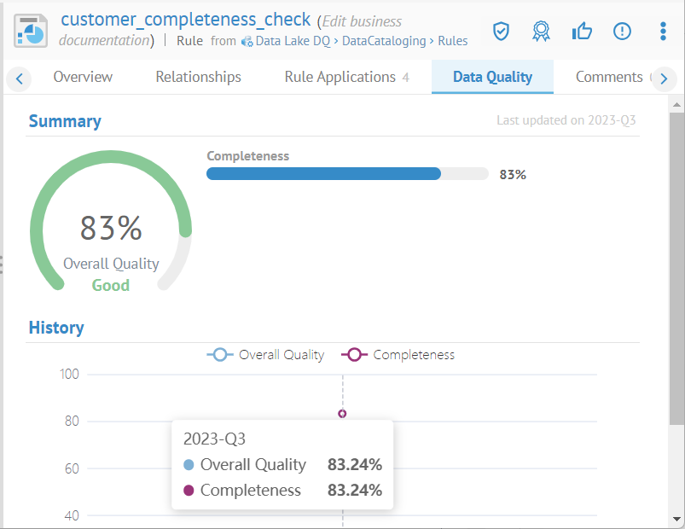Open the three-dot more options menu
Viewport: 685px width, 529px height.
pyautogui.click(x=663, y=32)
